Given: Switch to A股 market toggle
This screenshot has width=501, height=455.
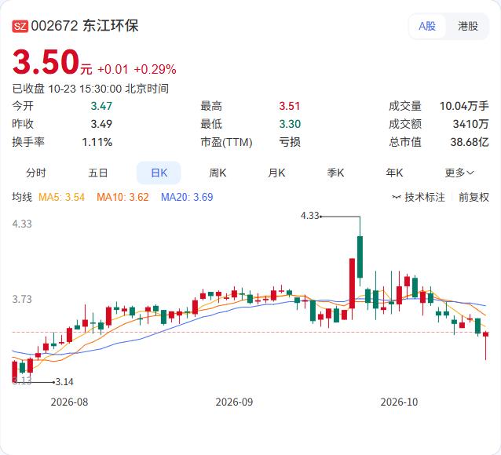Looking at the screenshot, I should pyautogui.click(x=427, y=26).
